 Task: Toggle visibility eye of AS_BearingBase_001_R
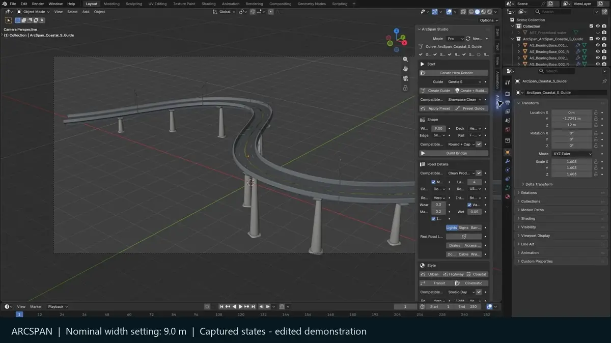[598, 51]
